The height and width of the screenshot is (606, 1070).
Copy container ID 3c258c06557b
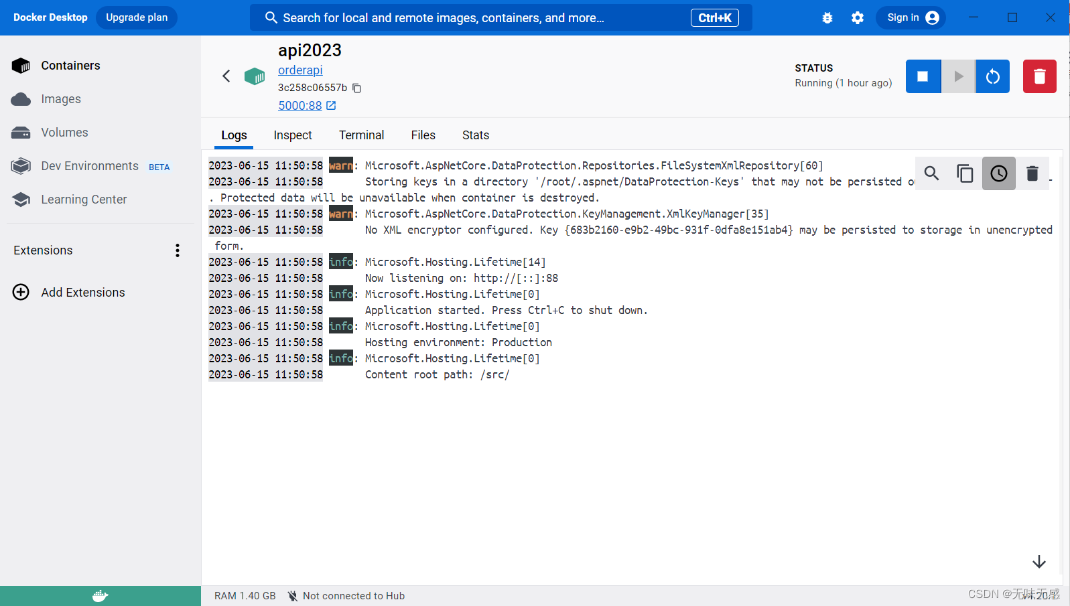click(x=357, y=88)
